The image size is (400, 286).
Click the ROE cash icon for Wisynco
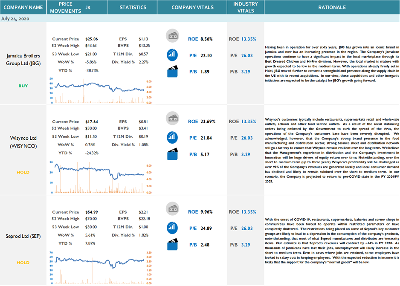point(172,118)
